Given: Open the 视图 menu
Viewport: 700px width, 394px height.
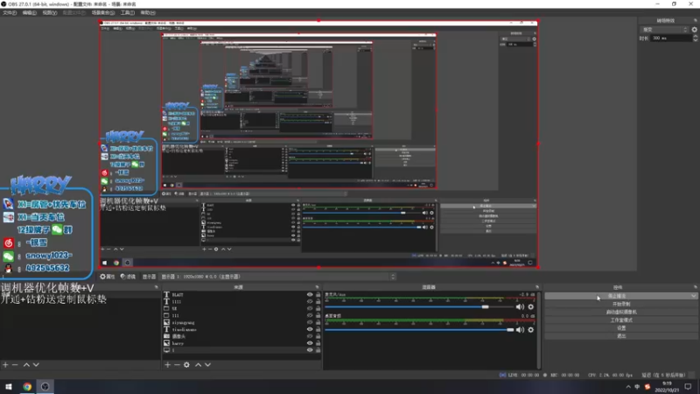Looking at the screenshot, I should click(49, 12).
